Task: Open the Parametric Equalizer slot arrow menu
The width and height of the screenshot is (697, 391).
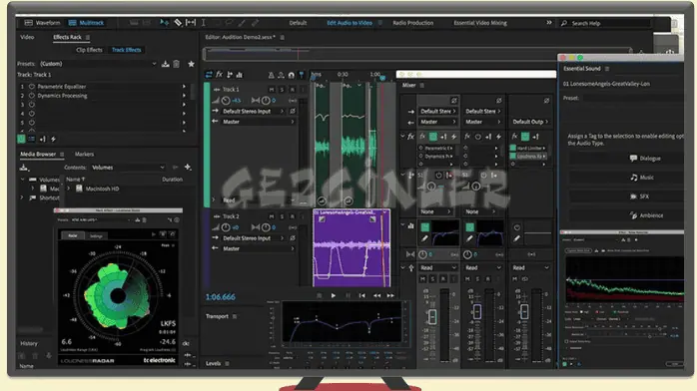Action: [x=184, y=87]
